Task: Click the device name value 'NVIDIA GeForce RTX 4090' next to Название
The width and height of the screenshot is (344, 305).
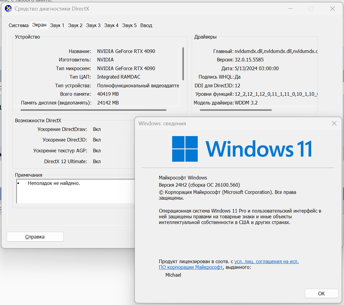Action: pyautogui.click(x=126, y=51)
